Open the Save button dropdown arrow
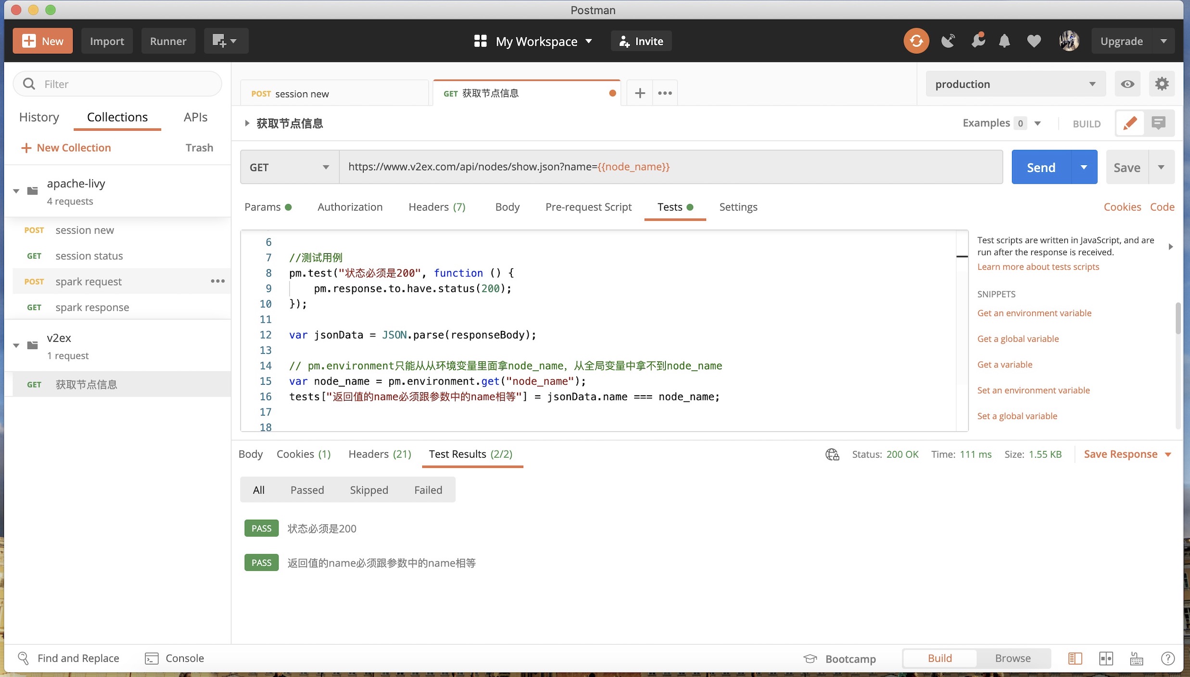 point(1161,167)
